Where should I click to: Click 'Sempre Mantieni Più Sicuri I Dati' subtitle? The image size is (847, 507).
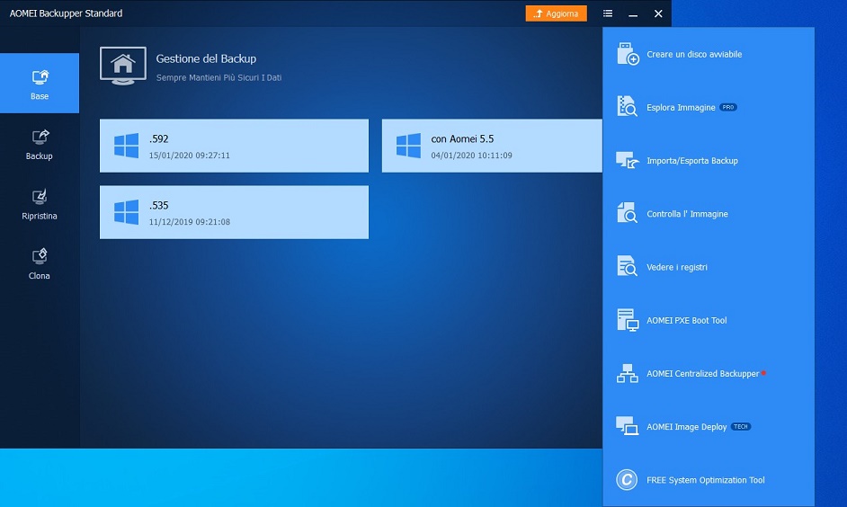coord(218,77)
